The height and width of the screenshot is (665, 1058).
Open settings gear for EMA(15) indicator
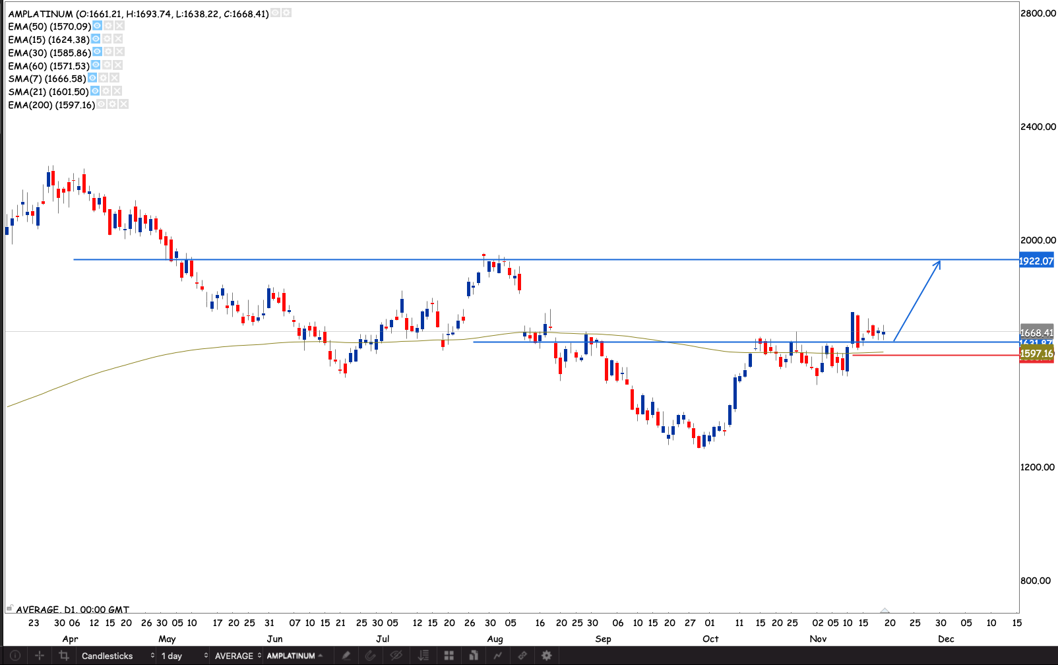coord(107,39)
